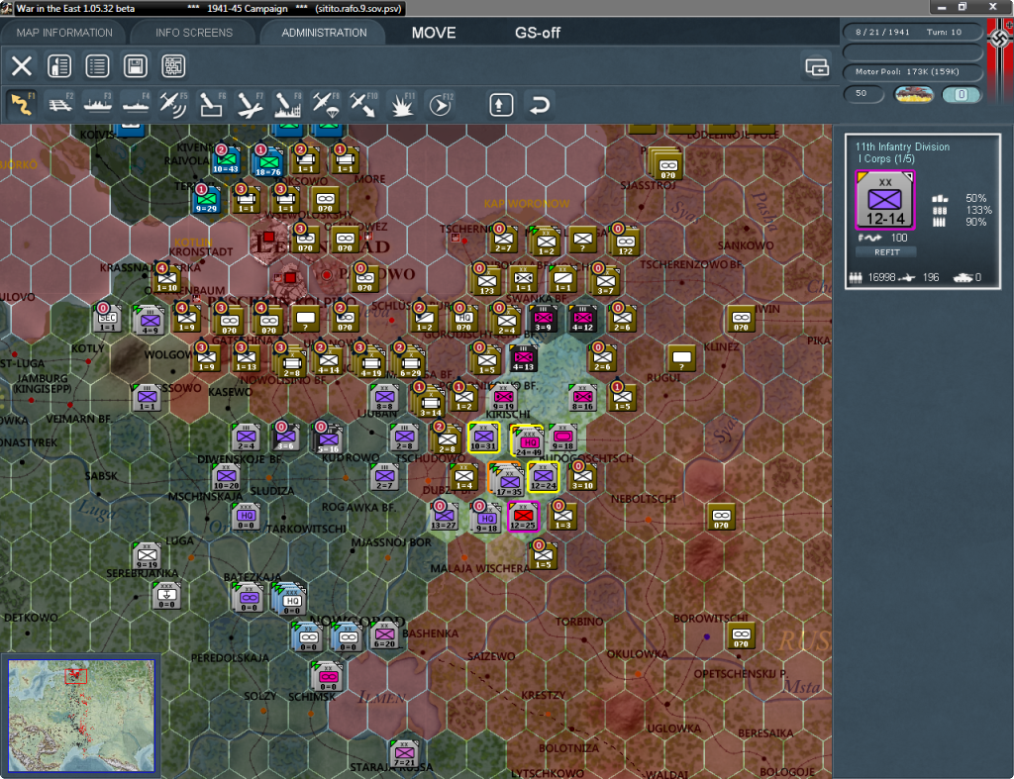Screen dimensions: 1014x779
Task: Select the 10=20 infantry counter near Sabsk
Action: [x=226, y=478]
